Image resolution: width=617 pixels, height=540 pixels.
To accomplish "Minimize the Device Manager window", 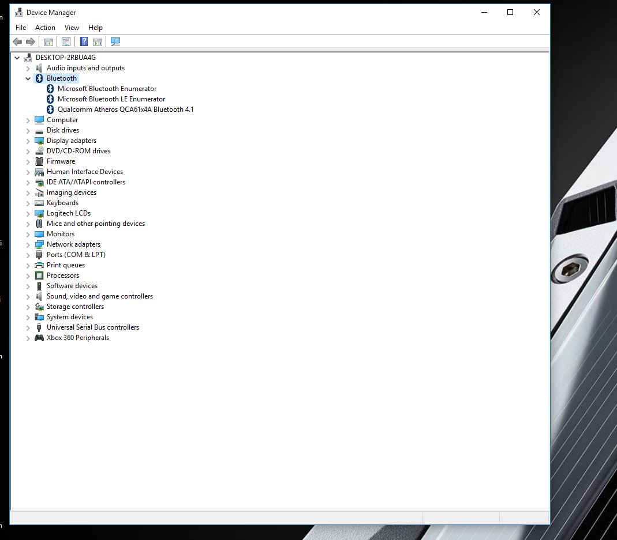I will 484,13.
